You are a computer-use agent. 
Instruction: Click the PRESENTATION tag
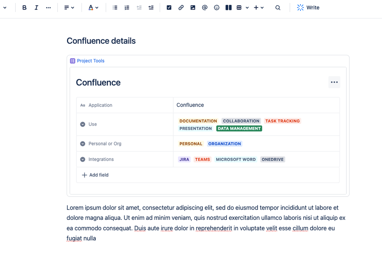point(196,129)
